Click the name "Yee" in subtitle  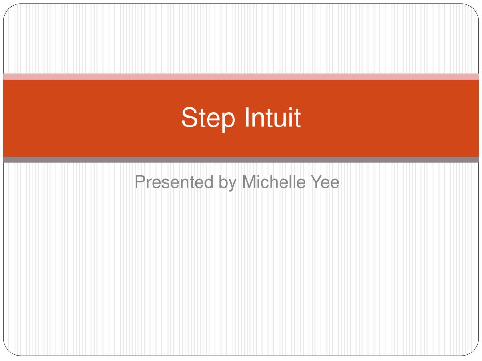325,182
